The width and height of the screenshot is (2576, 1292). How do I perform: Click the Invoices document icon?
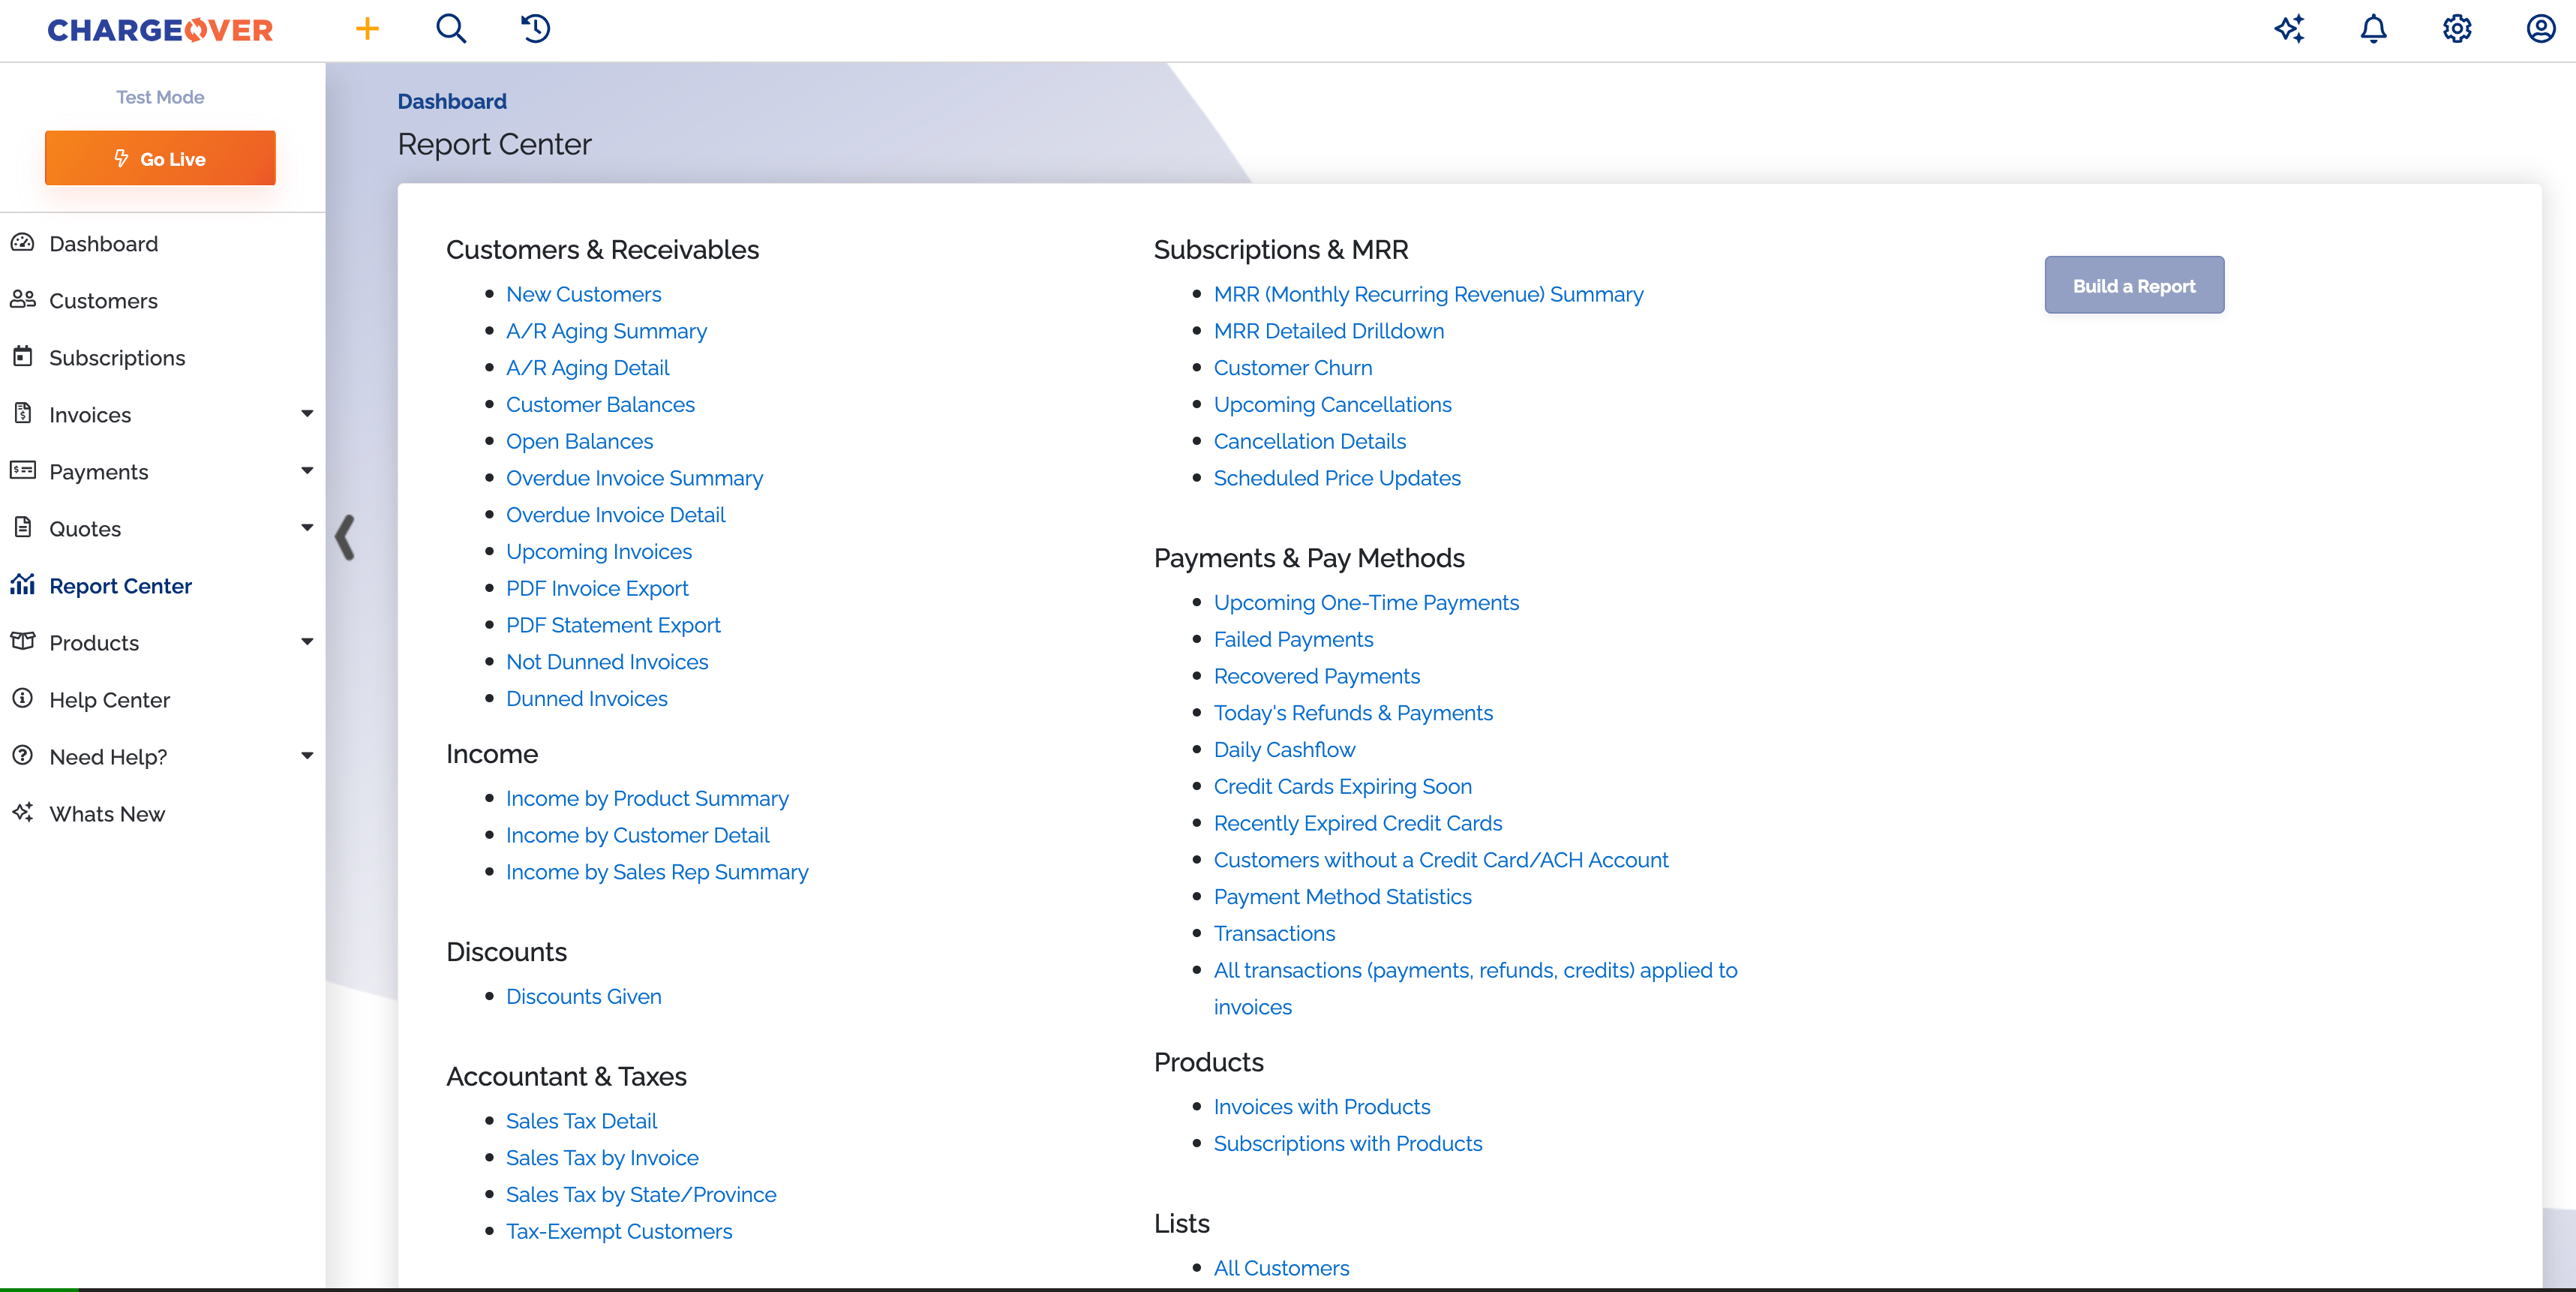point(23,414)
